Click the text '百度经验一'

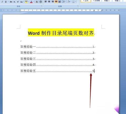pos(28,47)
